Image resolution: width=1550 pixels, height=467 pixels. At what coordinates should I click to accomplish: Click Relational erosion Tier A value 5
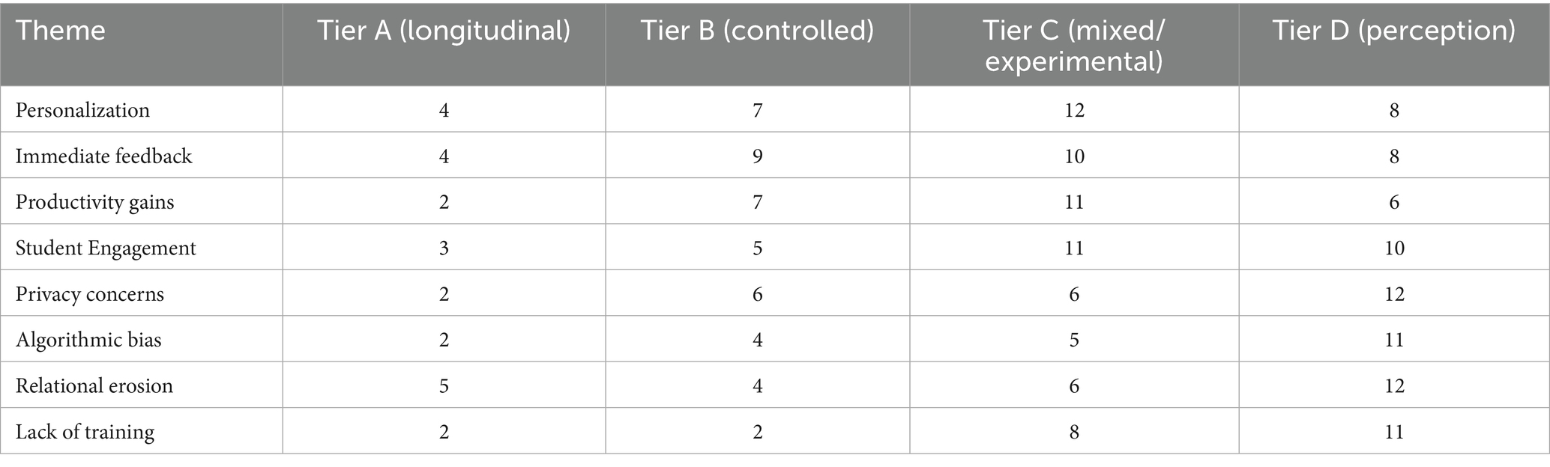click(444, 385)
